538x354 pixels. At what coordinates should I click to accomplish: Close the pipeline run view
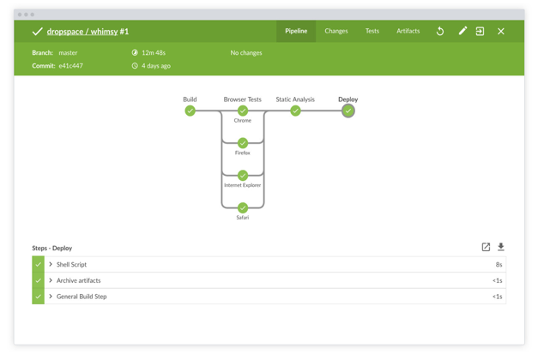[501, 32]
